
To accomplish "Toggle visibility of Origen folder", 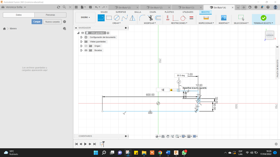I will 86,46.
